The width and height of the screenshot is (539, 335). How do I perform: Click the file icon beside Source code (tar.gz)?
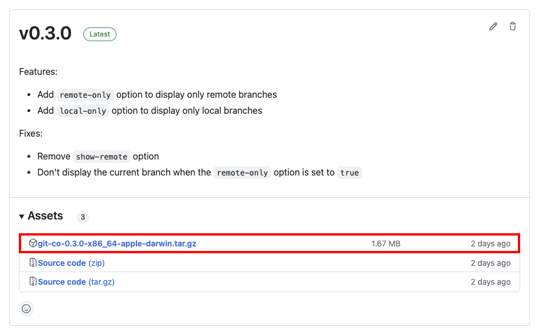coord(33,281)
